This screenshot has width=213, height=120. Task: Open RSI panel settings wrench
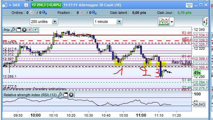pyautogui.click(x=60, y=95)
